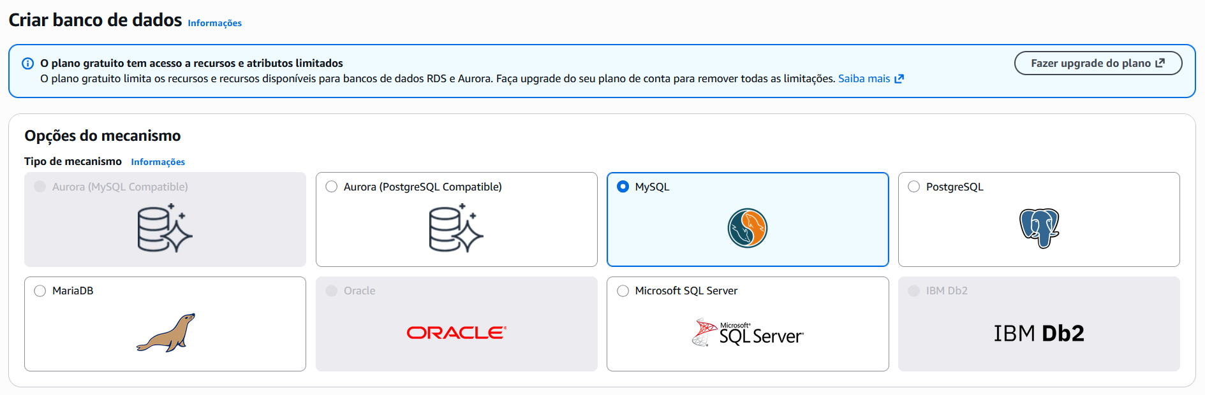
Task: Select the Aurora (PostgreSQL Compatible) radio button
Action: point(332,187)
